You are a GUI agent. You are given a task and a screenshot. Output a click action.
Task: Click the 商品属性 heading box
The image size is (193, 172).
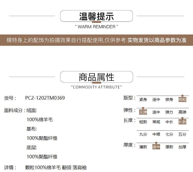[x=97, y=77]
